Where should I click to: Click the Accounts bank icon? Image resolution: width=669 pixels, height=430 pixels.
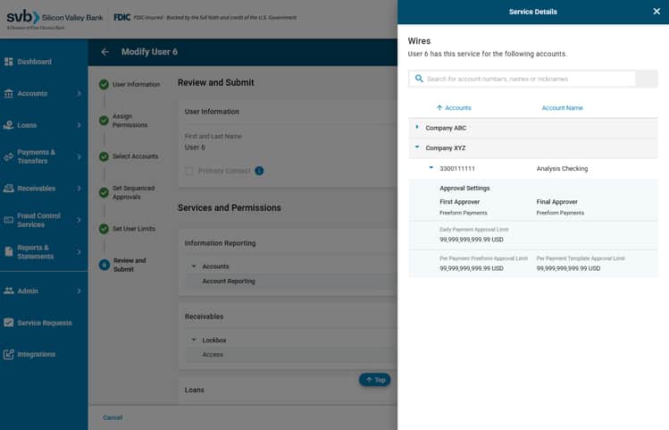pos(9,93)
